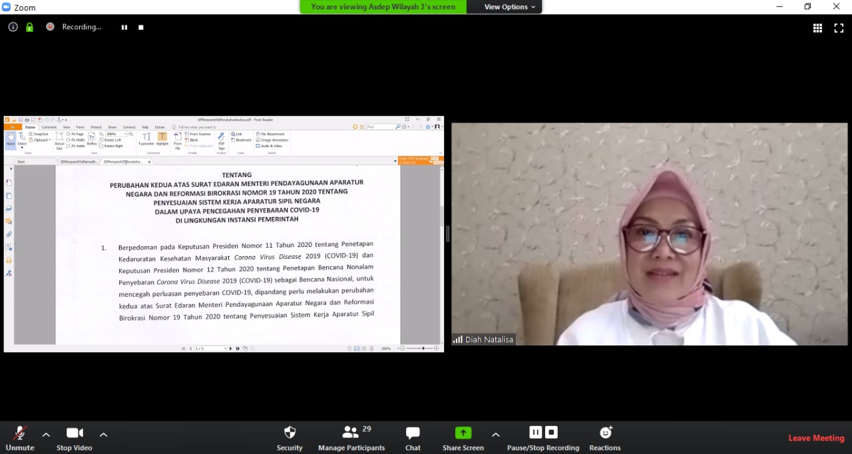Viewport: 852px width, 454px height.
Task: Stop recording from top indicator
Action: (141, 27)
